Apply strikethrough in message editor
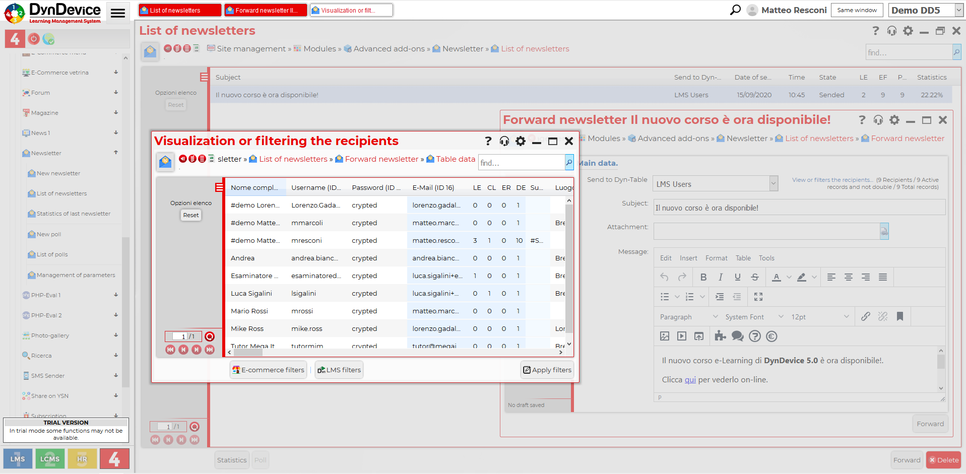This screenshot has height=474, width=966. [755, 277]
